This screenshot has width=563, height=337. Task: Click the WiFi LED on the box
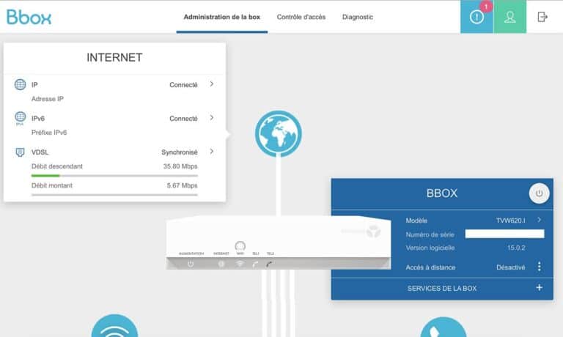pos(240,264)
